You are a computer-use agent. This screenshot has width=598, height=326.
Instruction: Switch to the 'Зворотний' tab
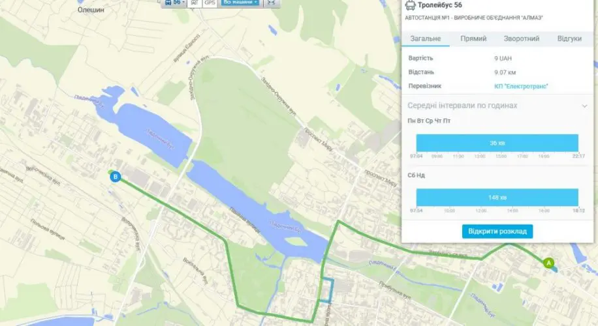coord(521,39)
